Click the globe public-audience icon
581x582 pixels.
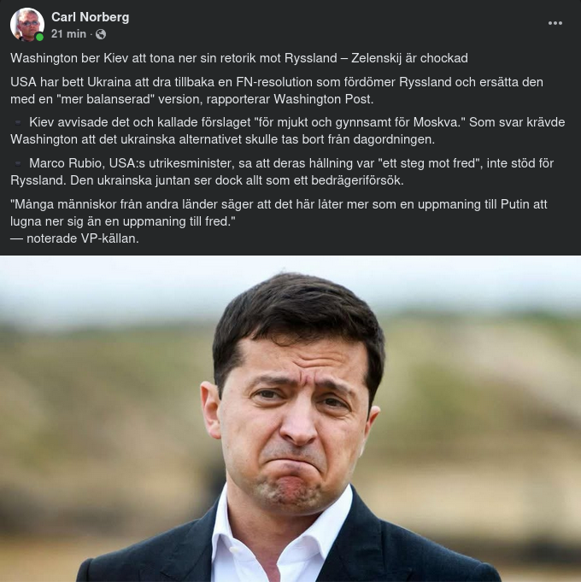pos(101,34)
